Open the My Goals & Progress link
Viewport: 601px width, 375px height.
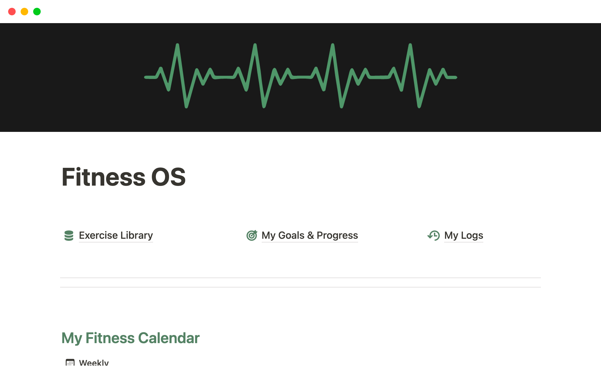pos(309,235)
